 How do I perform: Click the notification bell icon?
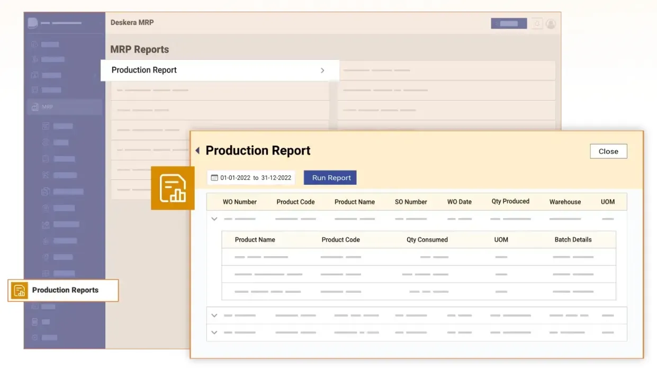pos(537,24)
